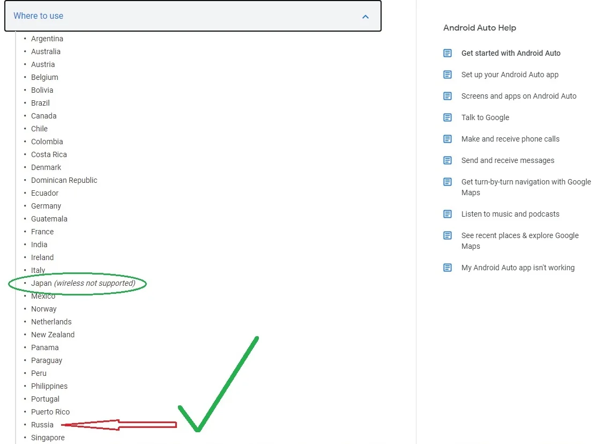Viewport: 596px width, 444px height.
Task: Open Send and receive messages link
Action: tap(508, 160)
